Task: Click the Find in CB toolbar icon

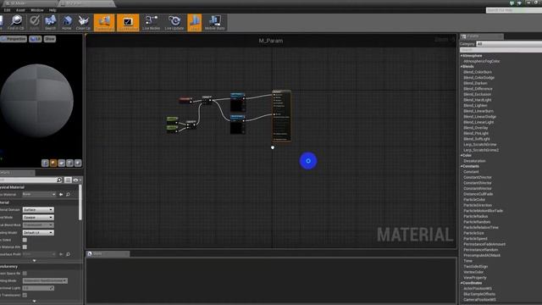Action: pyautogui.click(x=16, y=23)
